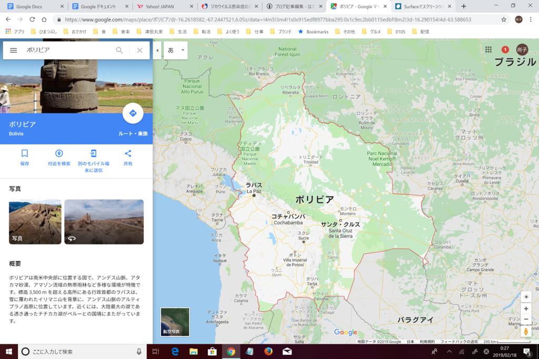Screen dimensions: 539x359
Task: Switch to 航空写真 satellite view thumbnail
Action: (175, 322)
